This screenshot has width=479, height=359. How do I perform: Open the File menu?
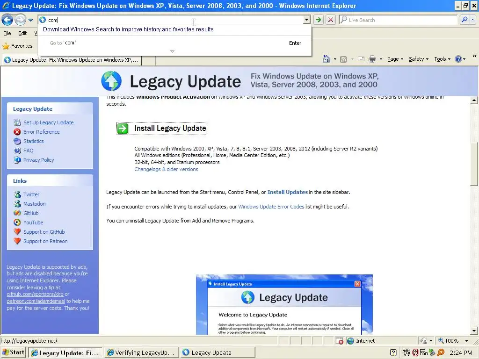[7, 33]
